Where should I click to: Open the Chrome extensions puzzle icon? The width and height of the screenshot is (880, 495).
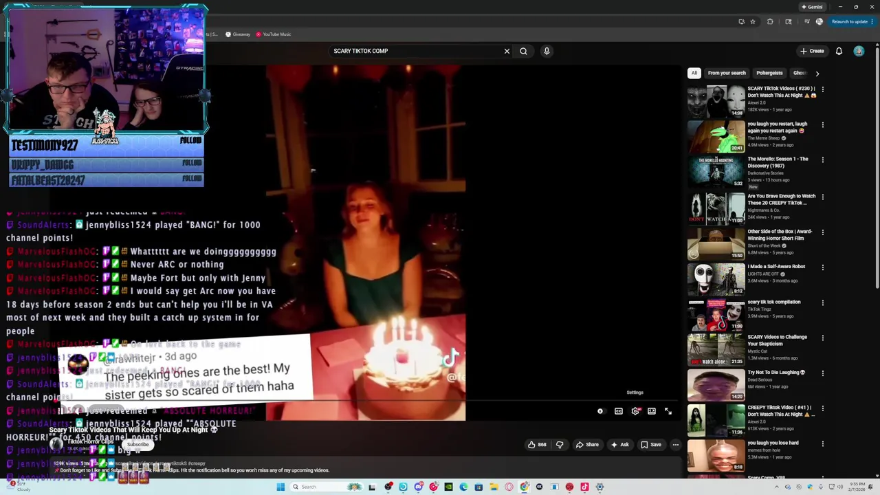770,21
